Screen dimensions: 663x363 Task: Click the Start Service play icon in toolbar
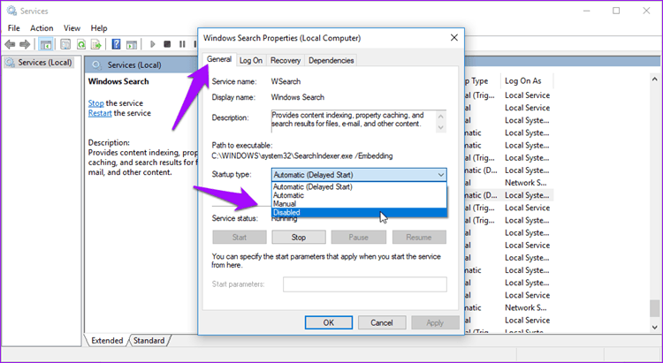153,44
